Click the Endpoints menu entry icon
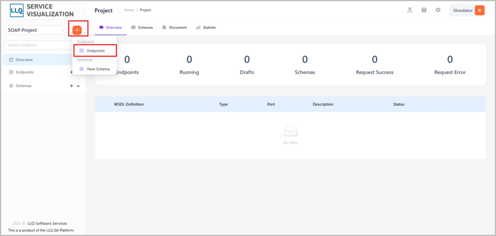The width and height of the screenshot is (496, 236). click(82, 51)
